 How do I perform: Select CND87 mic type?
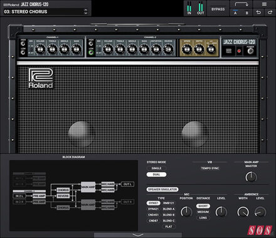click(153, 220)
